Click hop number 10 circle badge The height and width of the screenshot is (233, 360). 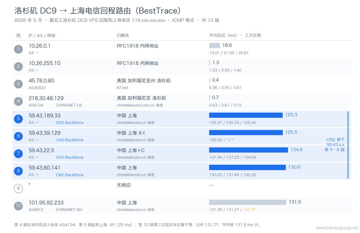(18, 206)
